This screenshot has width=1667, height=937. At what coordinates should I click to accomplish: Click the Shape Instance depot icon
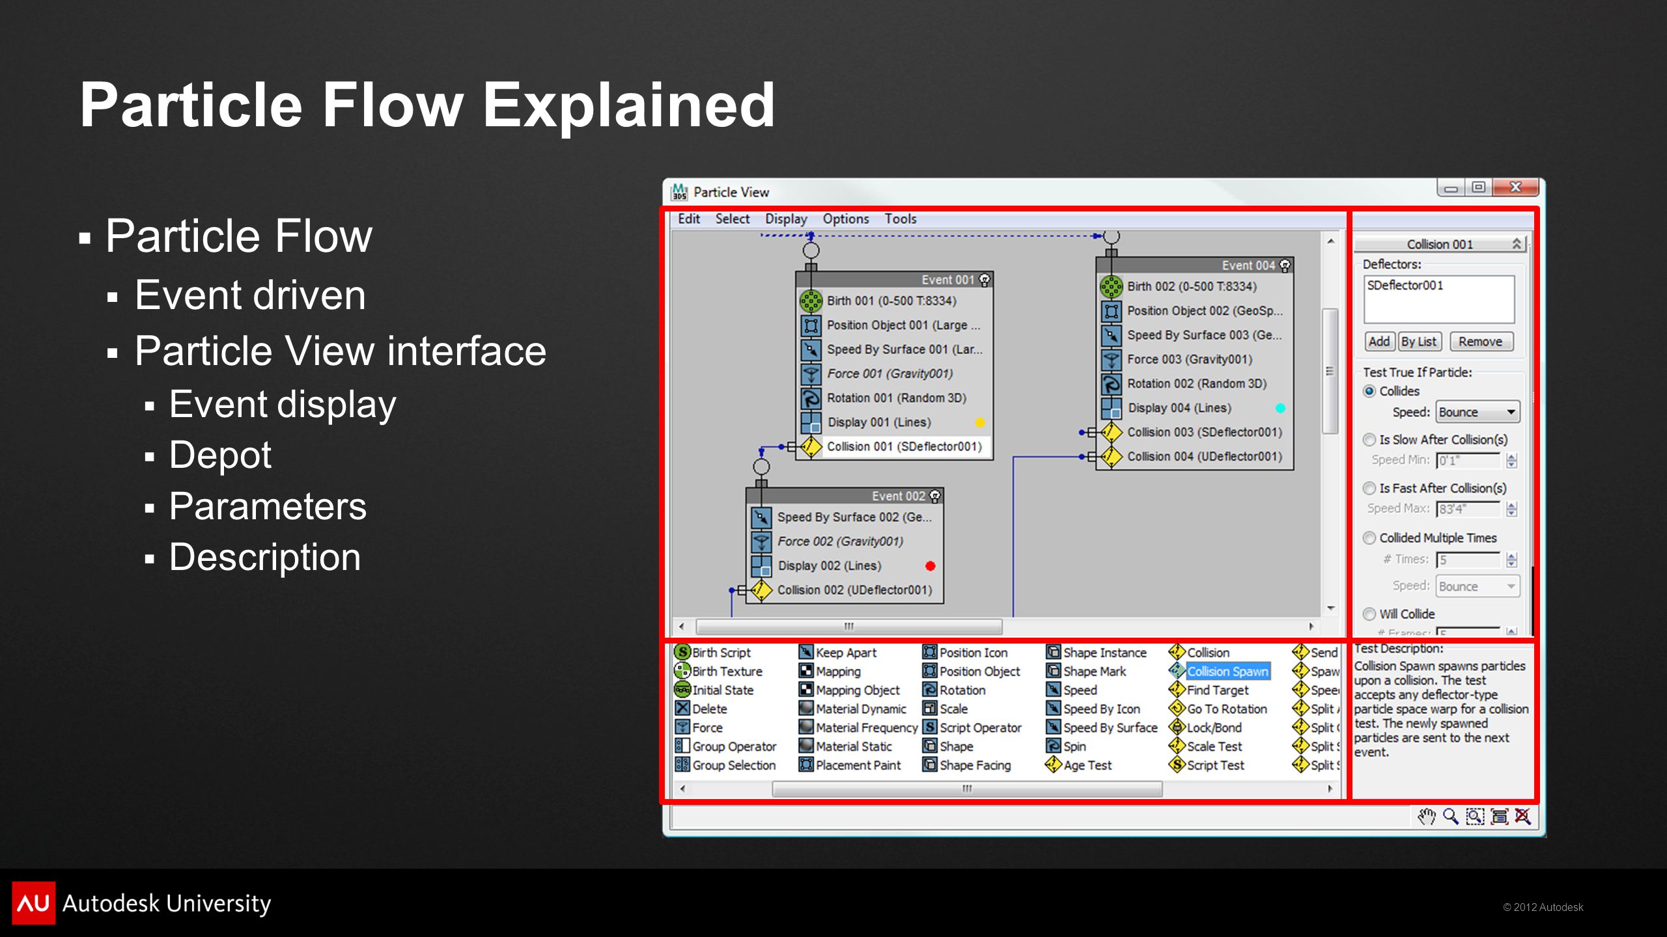click(x=1054, y=652)
